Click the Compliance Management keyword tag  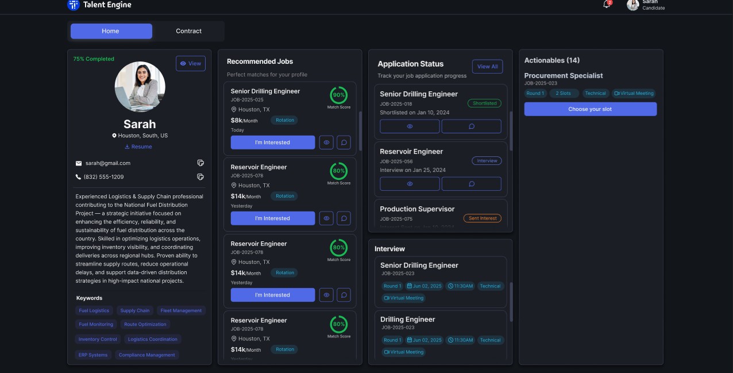click(x=147, y=355)
